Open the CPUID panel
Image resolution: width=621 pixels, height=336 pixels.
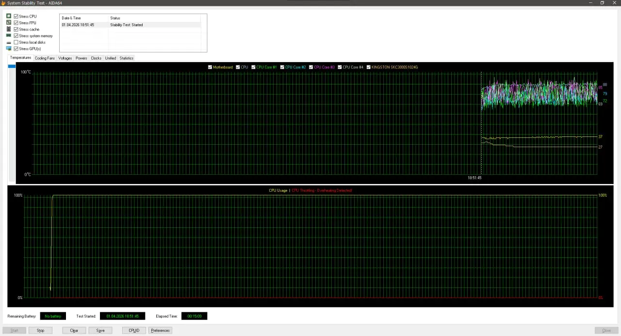[x=134, y=330]
